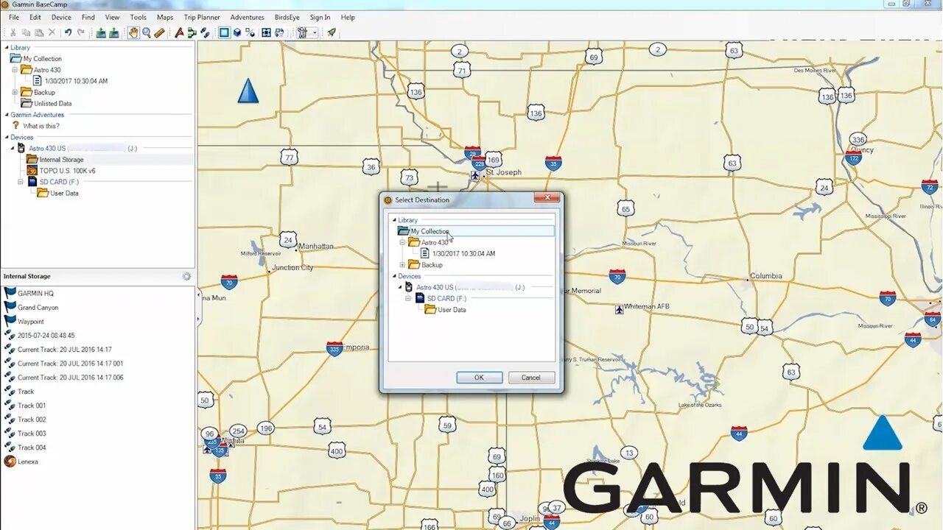This screenshot has height=530, width=943.
Task: Close the Select Destination dialog
Action: [x=547, y=199]
